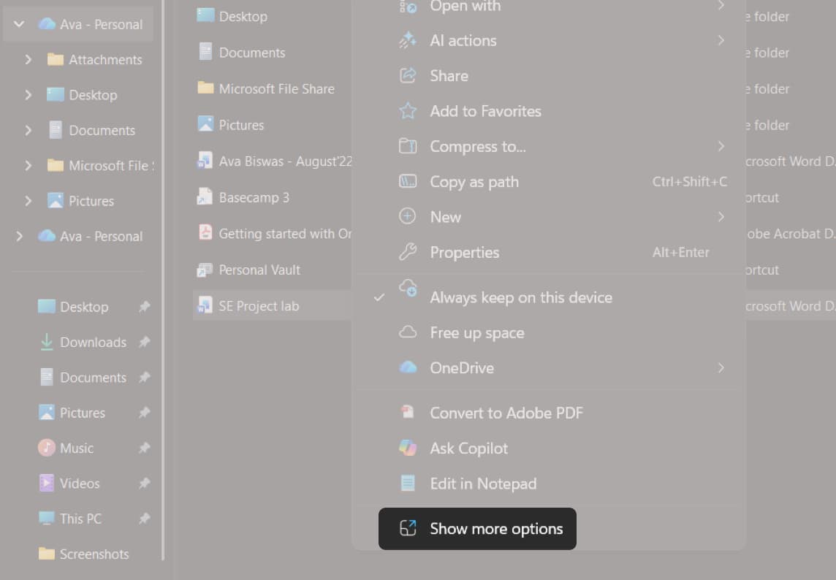Click the Free up space cloud icon
The width and height of the screenshot is (836, 580).
[x=408, y=332]
